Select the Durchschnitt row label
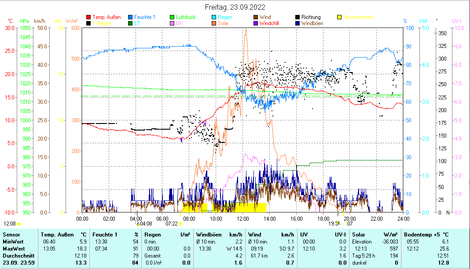This screenshot has width=470, height=269. click(17, 255)
